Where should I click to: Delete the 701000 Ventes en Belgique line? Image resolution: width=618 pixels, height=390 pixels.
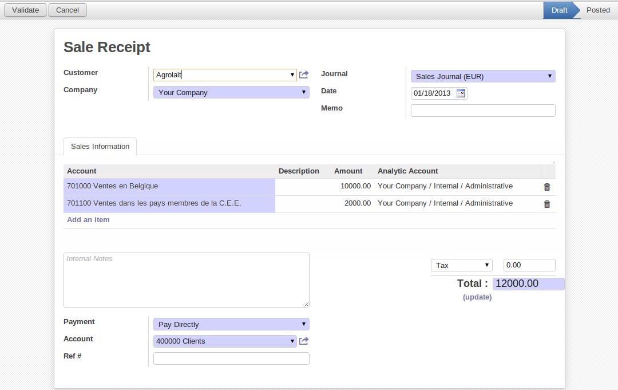click(546, 187)
